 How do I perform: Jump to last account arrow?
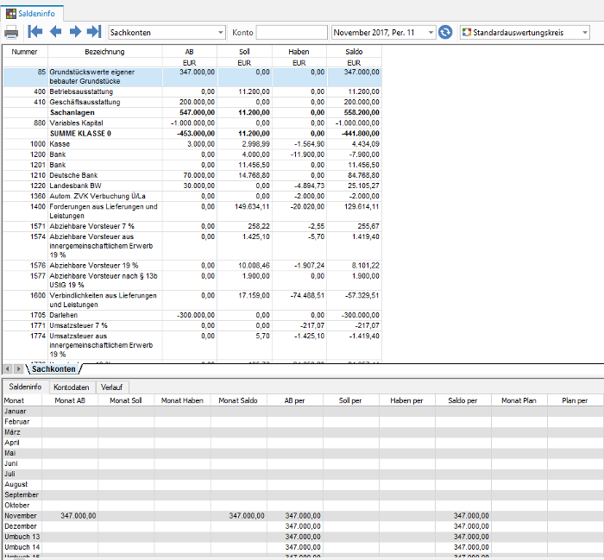[94, 32]
